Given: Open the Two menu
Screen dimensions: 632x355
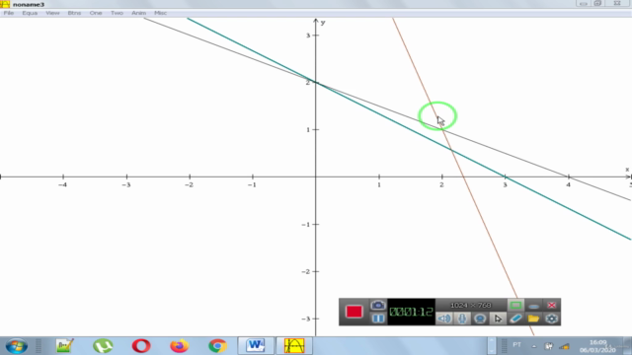Looking at the screenshot, I should point(117,13).
